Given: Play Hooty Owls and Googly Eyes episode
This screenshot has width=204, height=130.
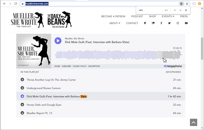Looking at the screenshot, I should 22,104.
